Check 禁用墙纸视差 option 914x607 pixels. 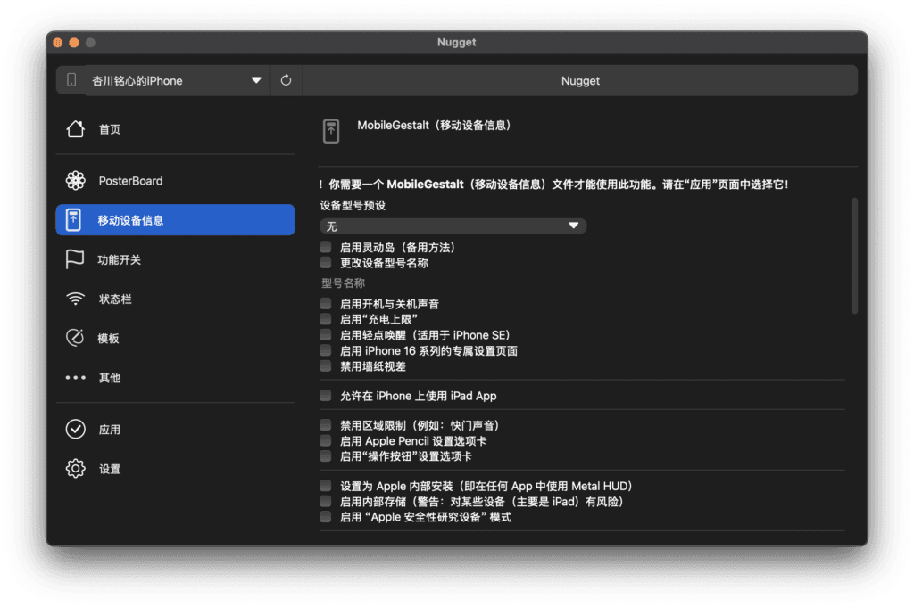326,364
